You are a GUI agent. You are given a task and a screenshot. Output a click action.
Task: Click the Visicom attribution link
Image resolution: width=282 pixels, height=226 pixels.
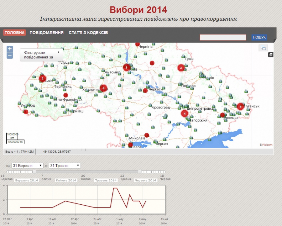(266, 145)
